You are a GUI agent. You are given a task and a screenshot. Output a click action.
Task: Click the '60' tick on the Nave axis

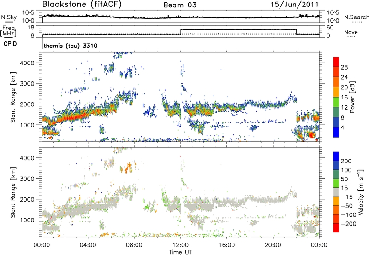[x=330, y=28]
